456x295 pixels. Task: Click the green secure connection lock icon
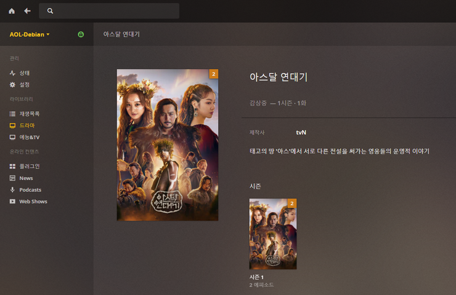[x=81, y=34]
